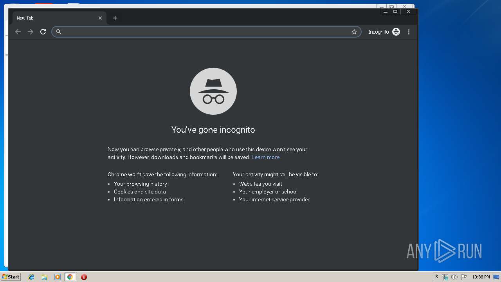Close the New Tab tab
Screen dimensions: 501x282
[100, 18]
